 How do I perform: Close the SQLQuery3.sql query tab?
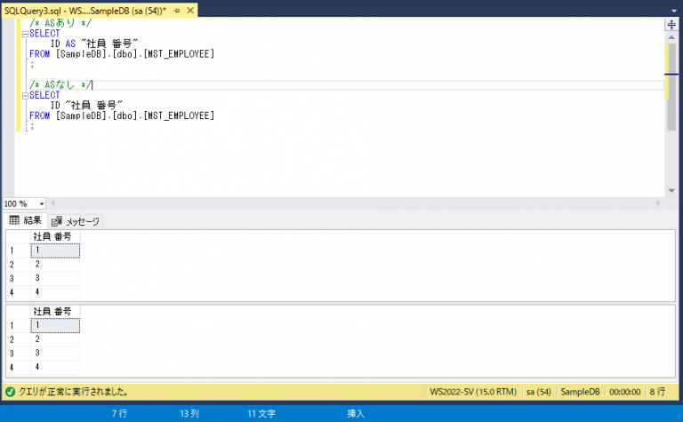click(x=190, y=9)
